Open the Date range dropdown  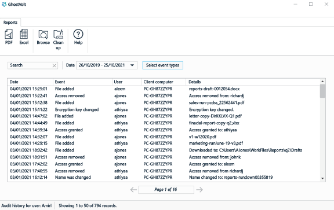[107, 65]
